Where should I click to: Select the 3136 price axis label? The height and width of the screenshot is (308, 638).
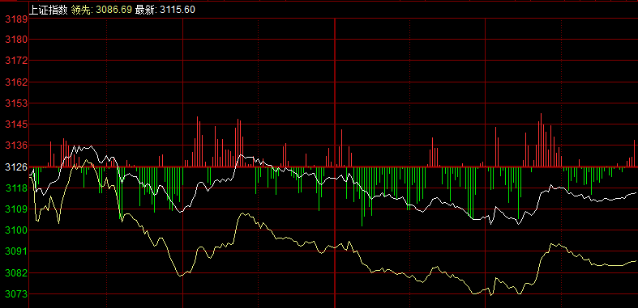tap(17, 146)
